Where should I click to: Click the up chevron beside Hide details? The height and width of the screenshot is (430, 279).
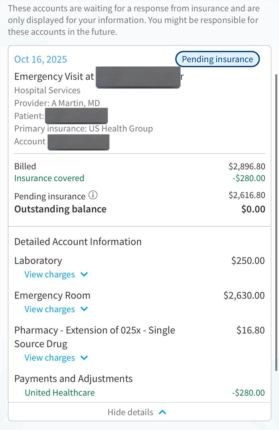[162, 412]
